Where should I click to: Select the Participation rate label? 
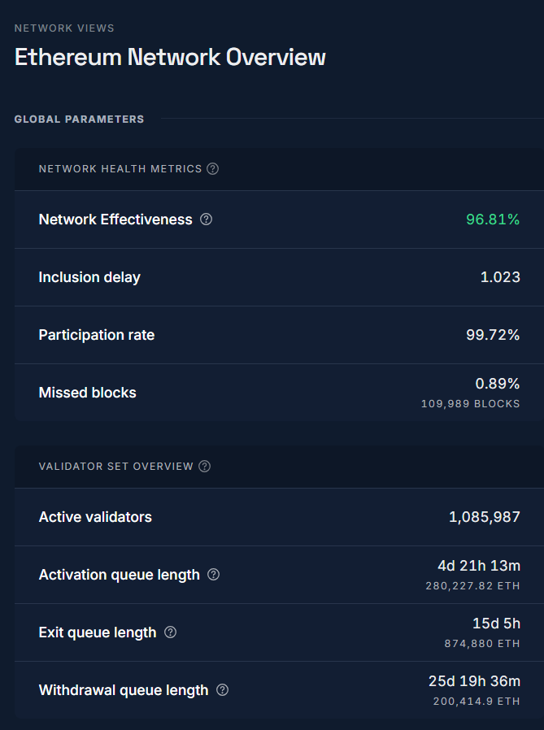97,335
